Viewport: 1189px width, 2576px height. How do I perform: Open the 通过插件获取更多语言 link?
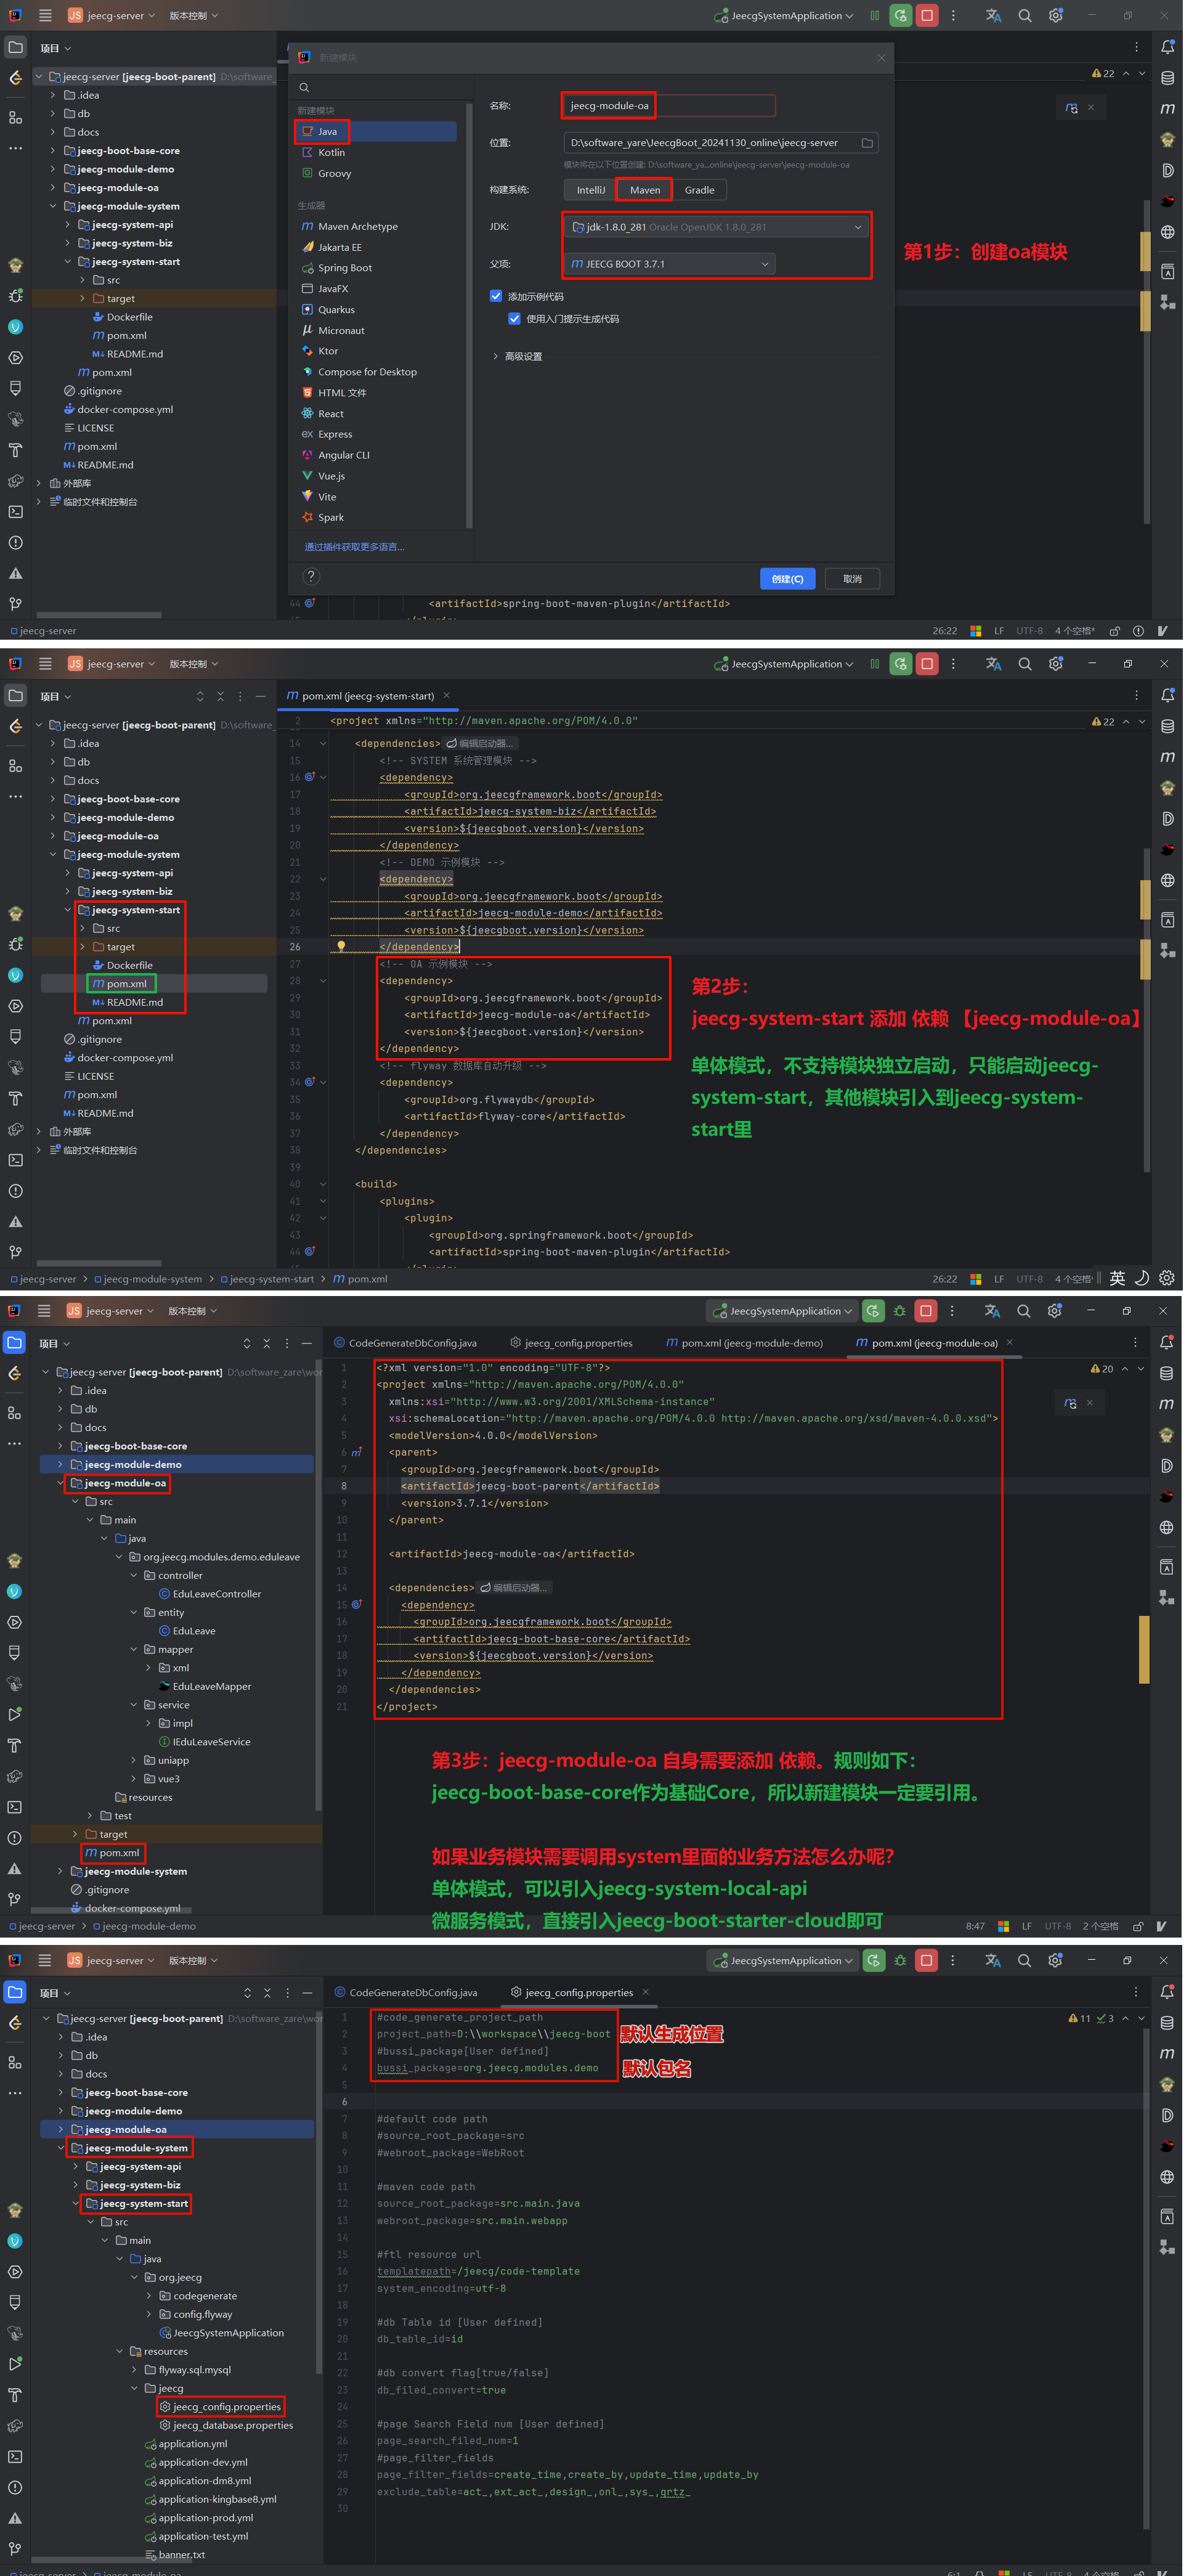354,547
